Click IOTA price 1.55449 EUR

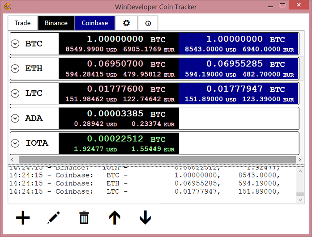click(x=153, y=149)
